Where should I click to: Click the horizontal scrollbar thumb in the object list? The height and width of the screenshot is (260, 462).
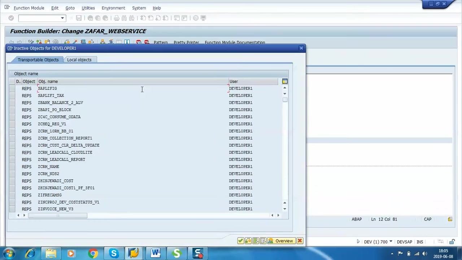pos(58,216)
